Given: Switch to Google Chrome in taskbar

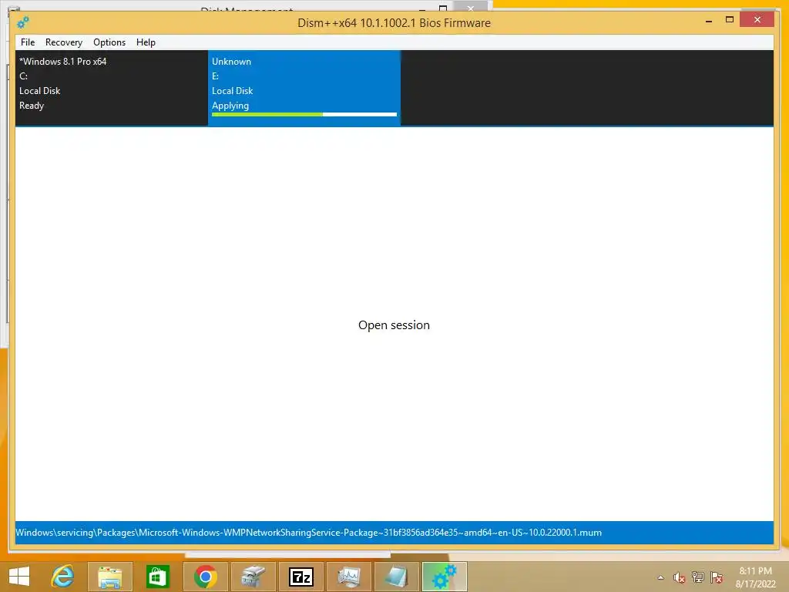Looking at the screenshot, I should pyautogui.click(x=205, y=577).
